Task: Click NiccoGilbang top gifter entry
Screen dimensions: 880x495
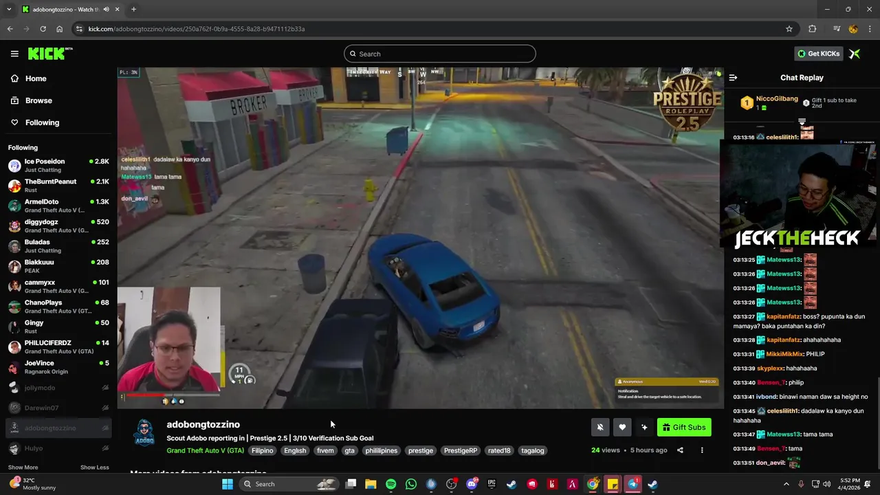Action: pyautogui.click(x=769, y=103)
